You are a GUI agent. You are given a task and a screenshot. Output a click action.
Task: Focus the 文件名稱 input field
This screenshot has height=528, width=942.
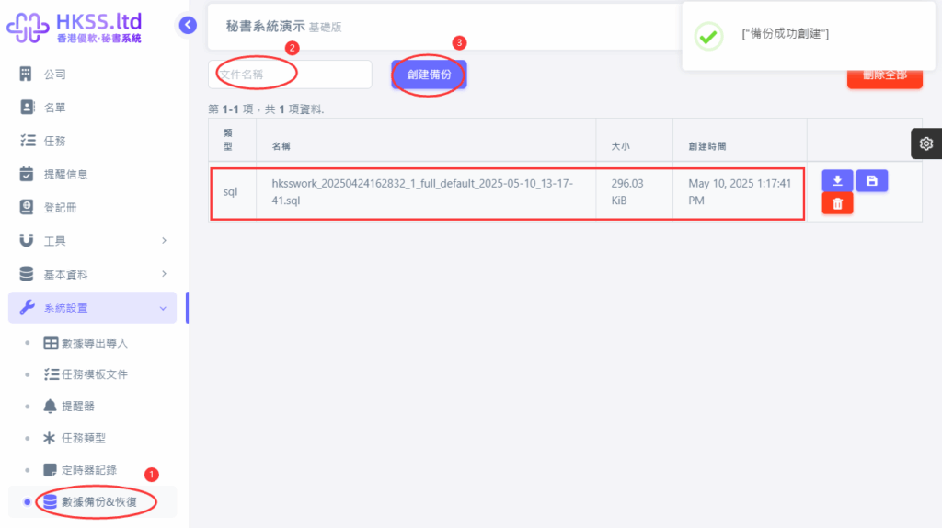pos(290,75)
